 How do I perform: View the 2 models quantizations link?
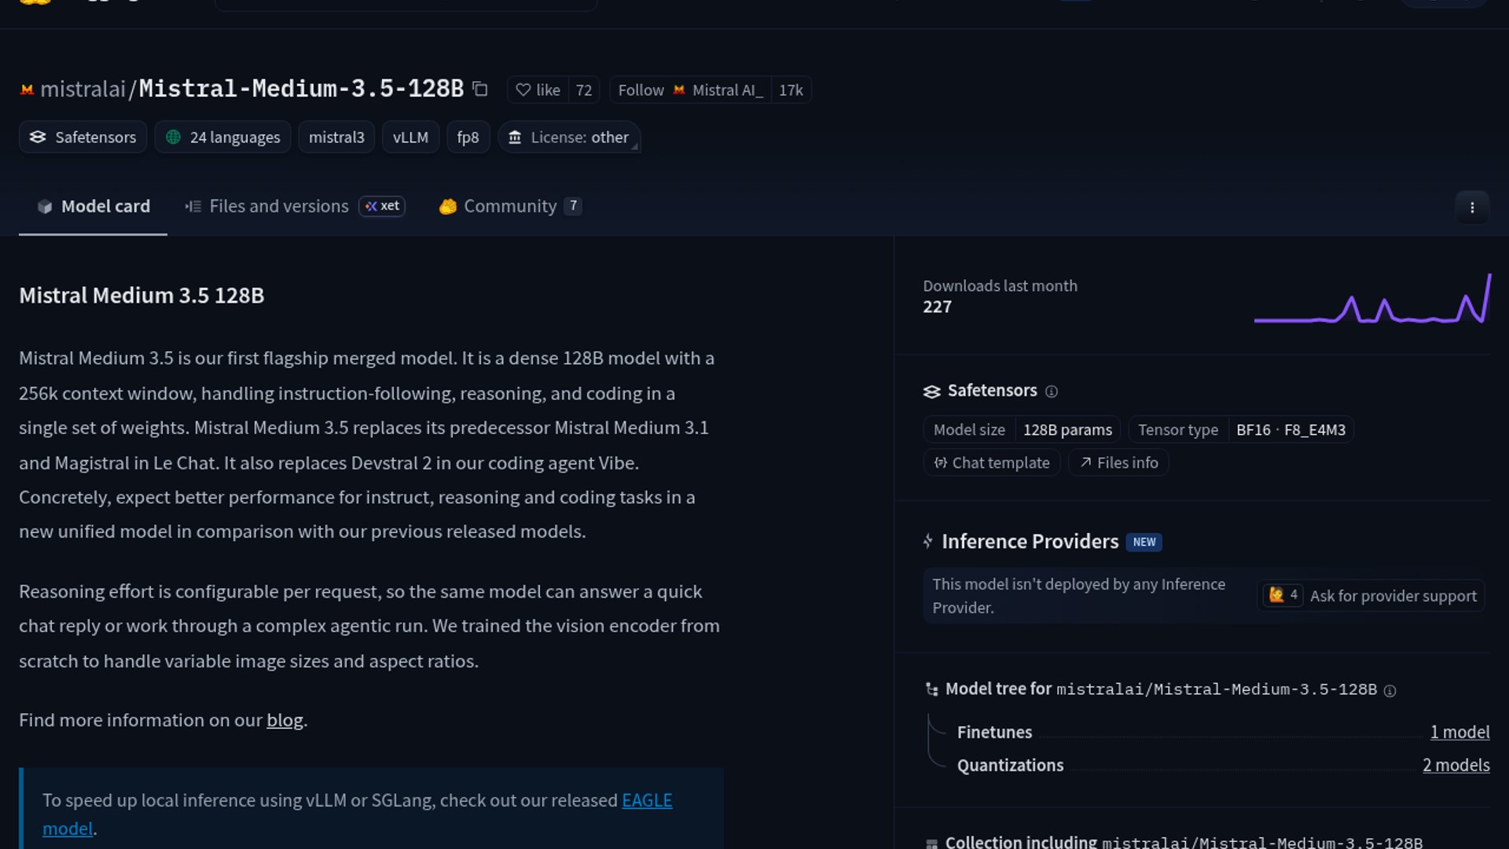click(1456, 766)
